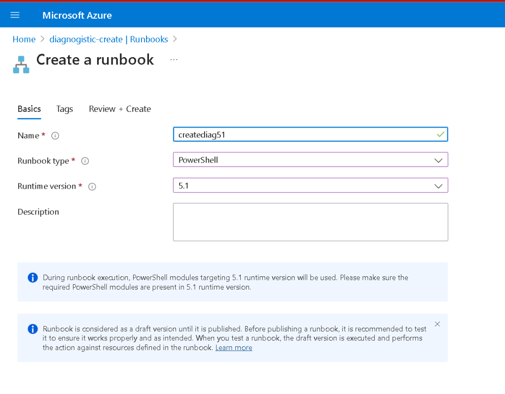Dismiss the draft version notice banner

437,324
